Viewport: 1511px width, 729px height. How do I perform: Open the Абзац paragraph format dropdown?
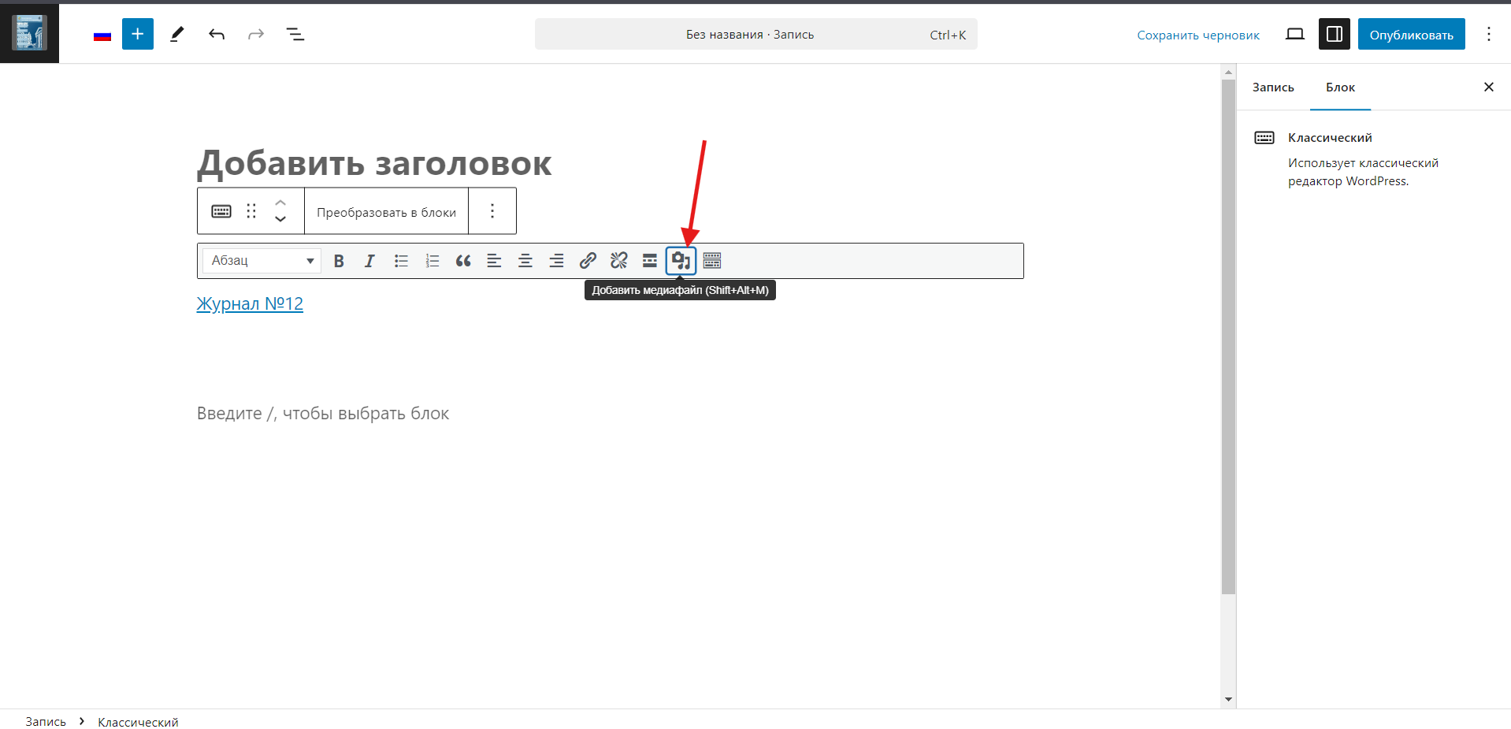tap(262, 261)
